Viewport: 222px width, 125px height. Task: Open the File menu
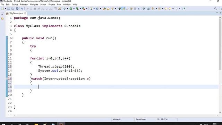click(2, 5)
